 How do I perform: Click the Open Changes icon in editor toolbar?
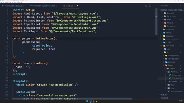tap(146, 6)
